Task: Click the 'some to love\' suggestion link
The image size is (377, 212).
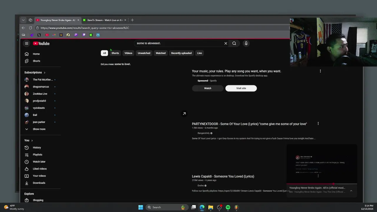Action: pyautogui.click(x=122, y=64)
